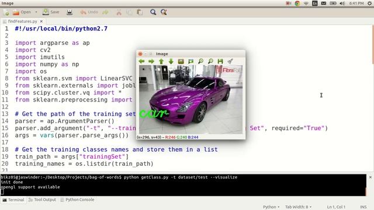Pan right in the Image window
374x210 pixels.
(x=151, y=61)
